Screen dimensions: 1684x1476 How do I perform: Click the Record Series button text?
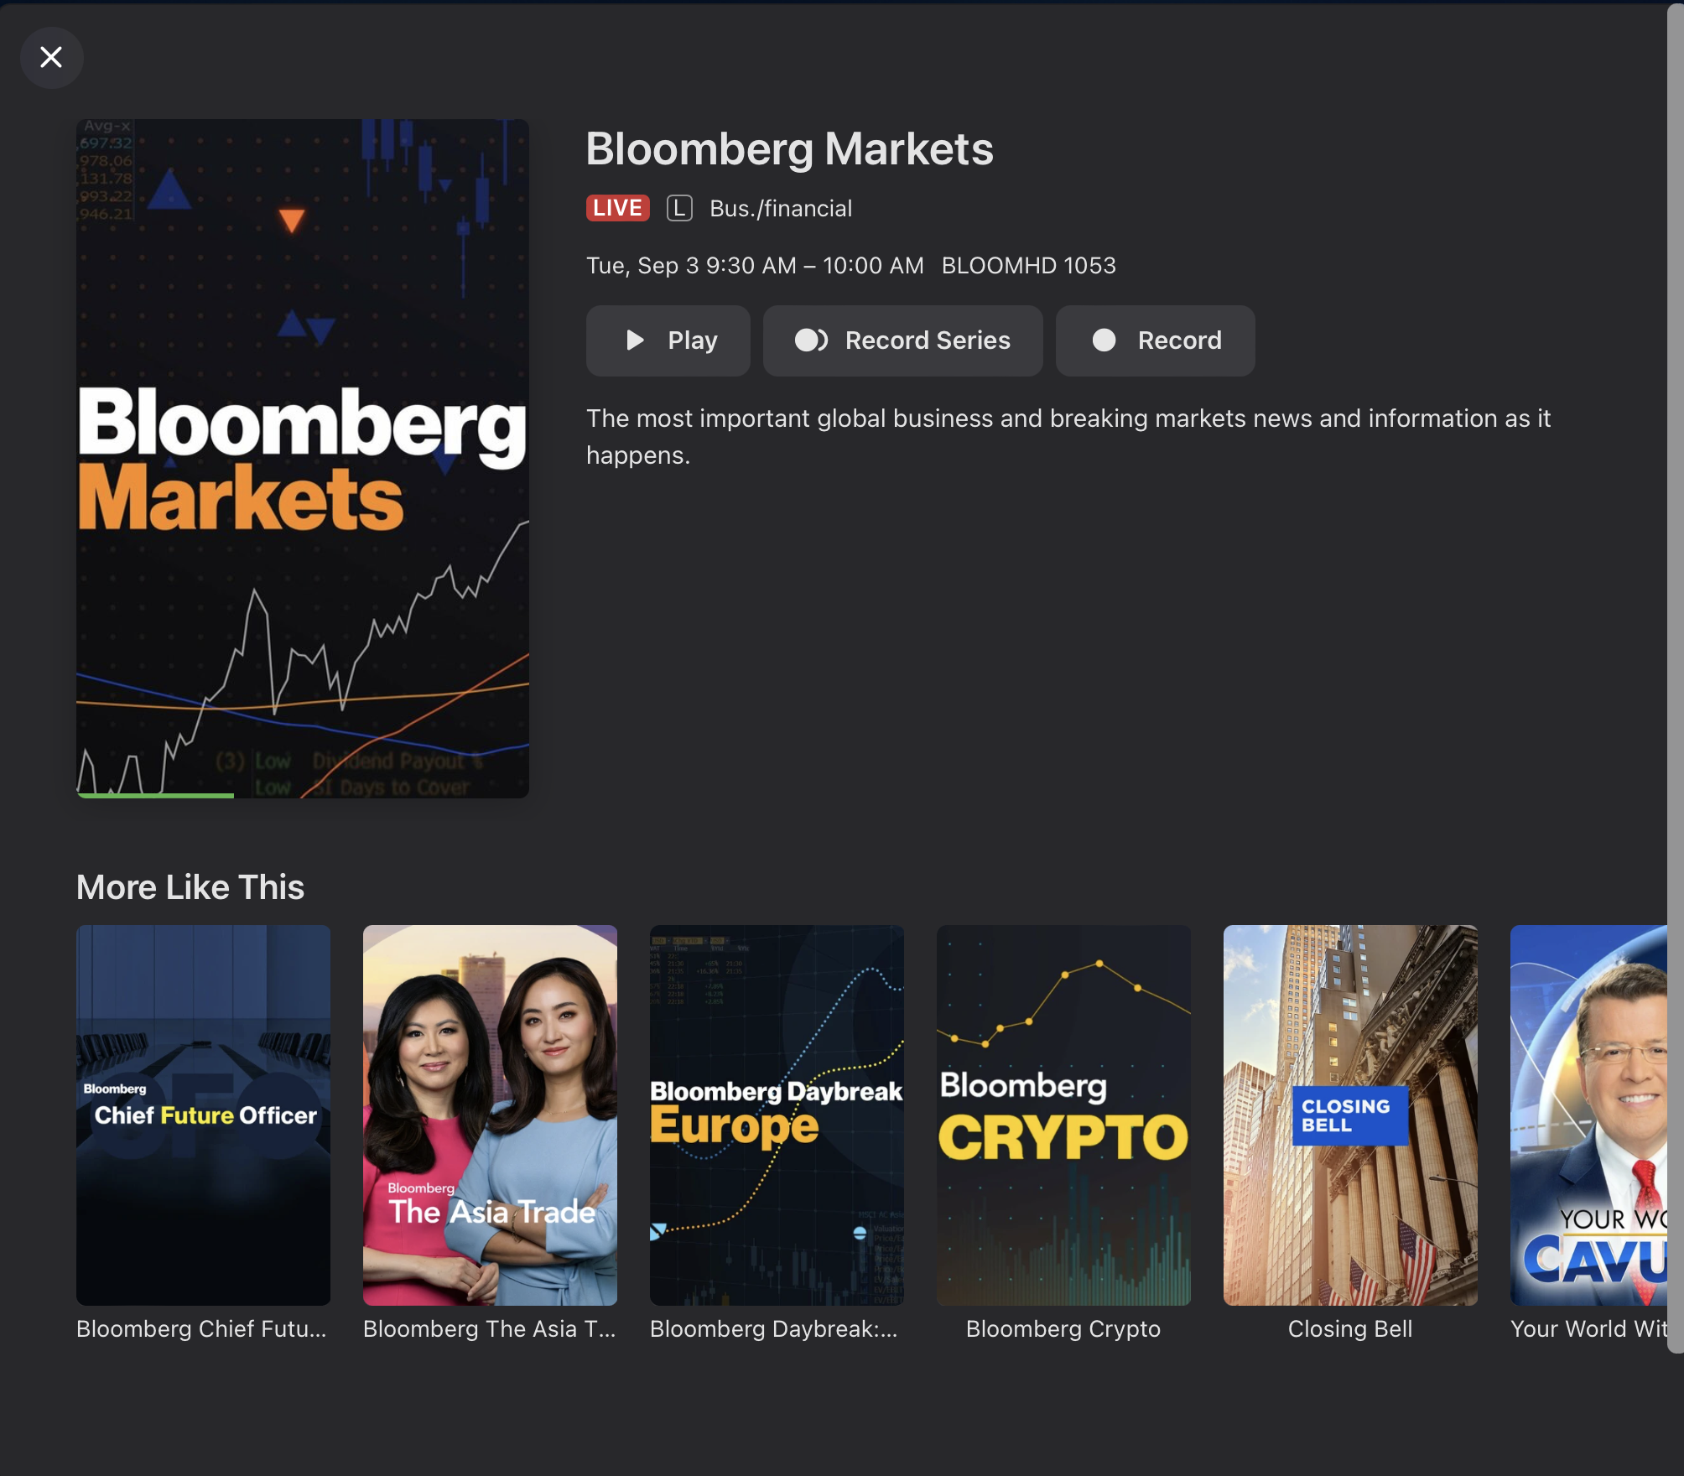tap(928, 340)
